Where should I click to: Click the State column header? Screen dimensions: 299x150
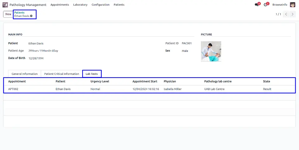tap(267, 81)
